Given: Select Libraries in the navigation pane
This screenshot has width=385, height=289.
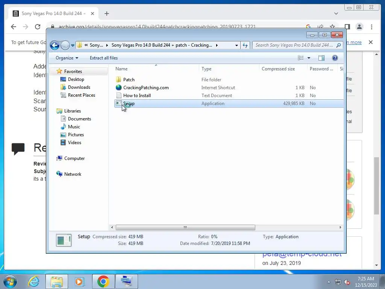Looking at the screenshot, I should 73,111.
